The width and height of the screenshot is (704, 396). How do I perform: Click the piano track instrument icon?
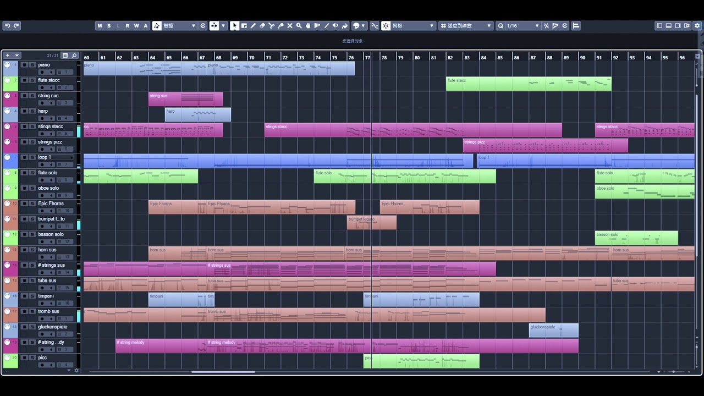click(x=7, y=64)
